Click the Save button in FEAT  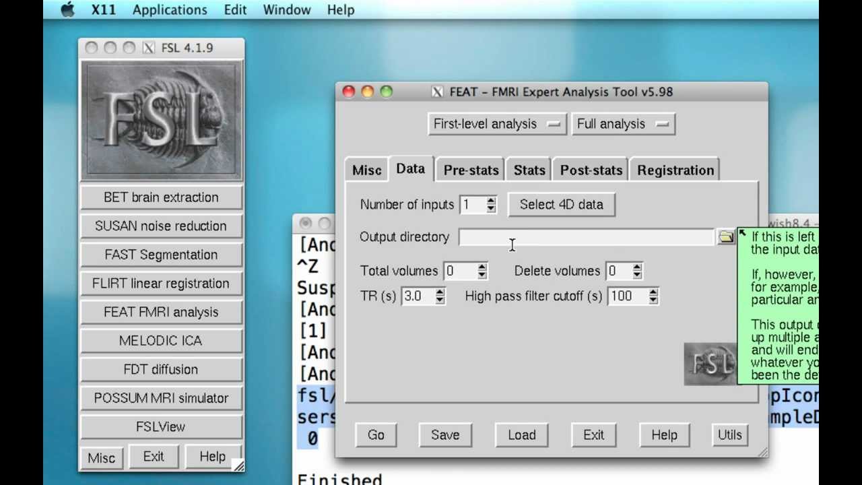(445, 435)
